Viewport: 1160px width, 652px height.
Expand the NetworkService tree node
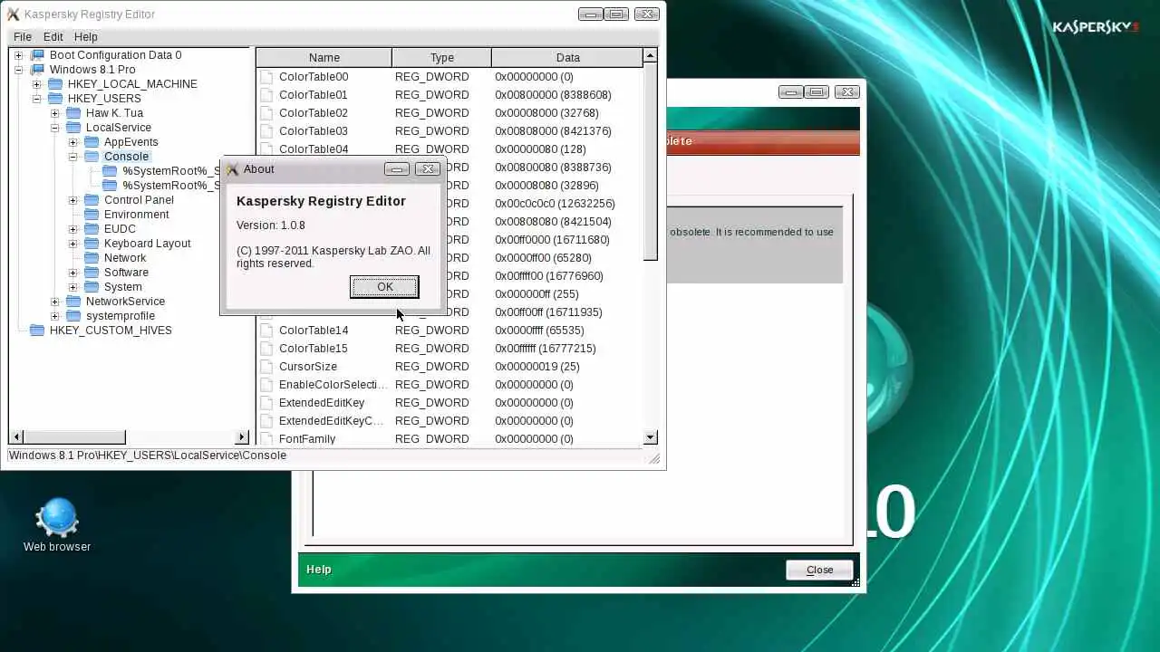click(54, 302)
